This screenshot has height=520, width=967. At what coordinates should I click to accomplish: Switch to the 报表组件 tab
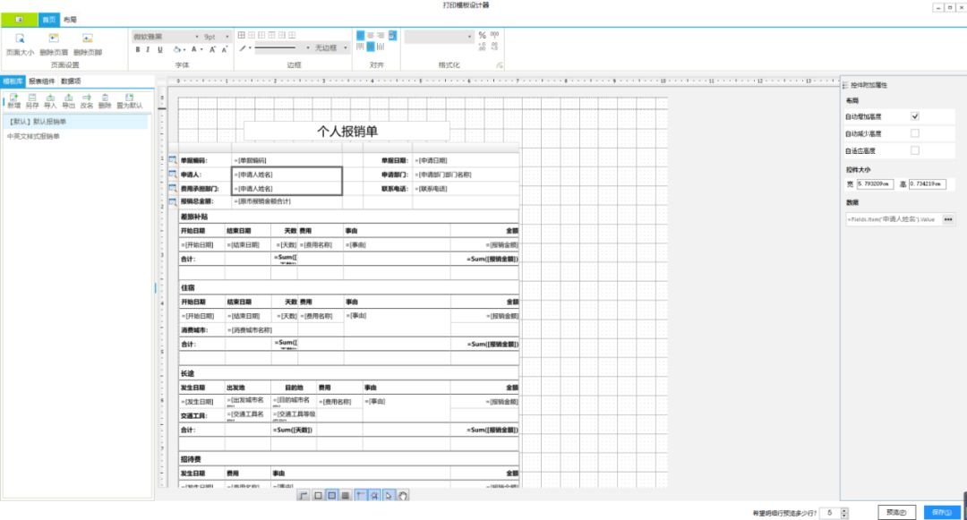(x=41, y=81)
